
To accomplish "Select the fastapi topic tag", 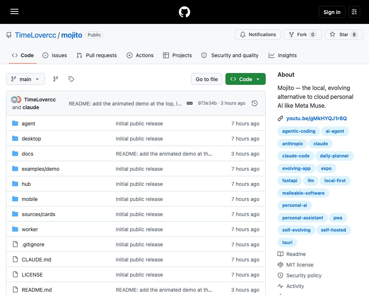I will (290, 180).
